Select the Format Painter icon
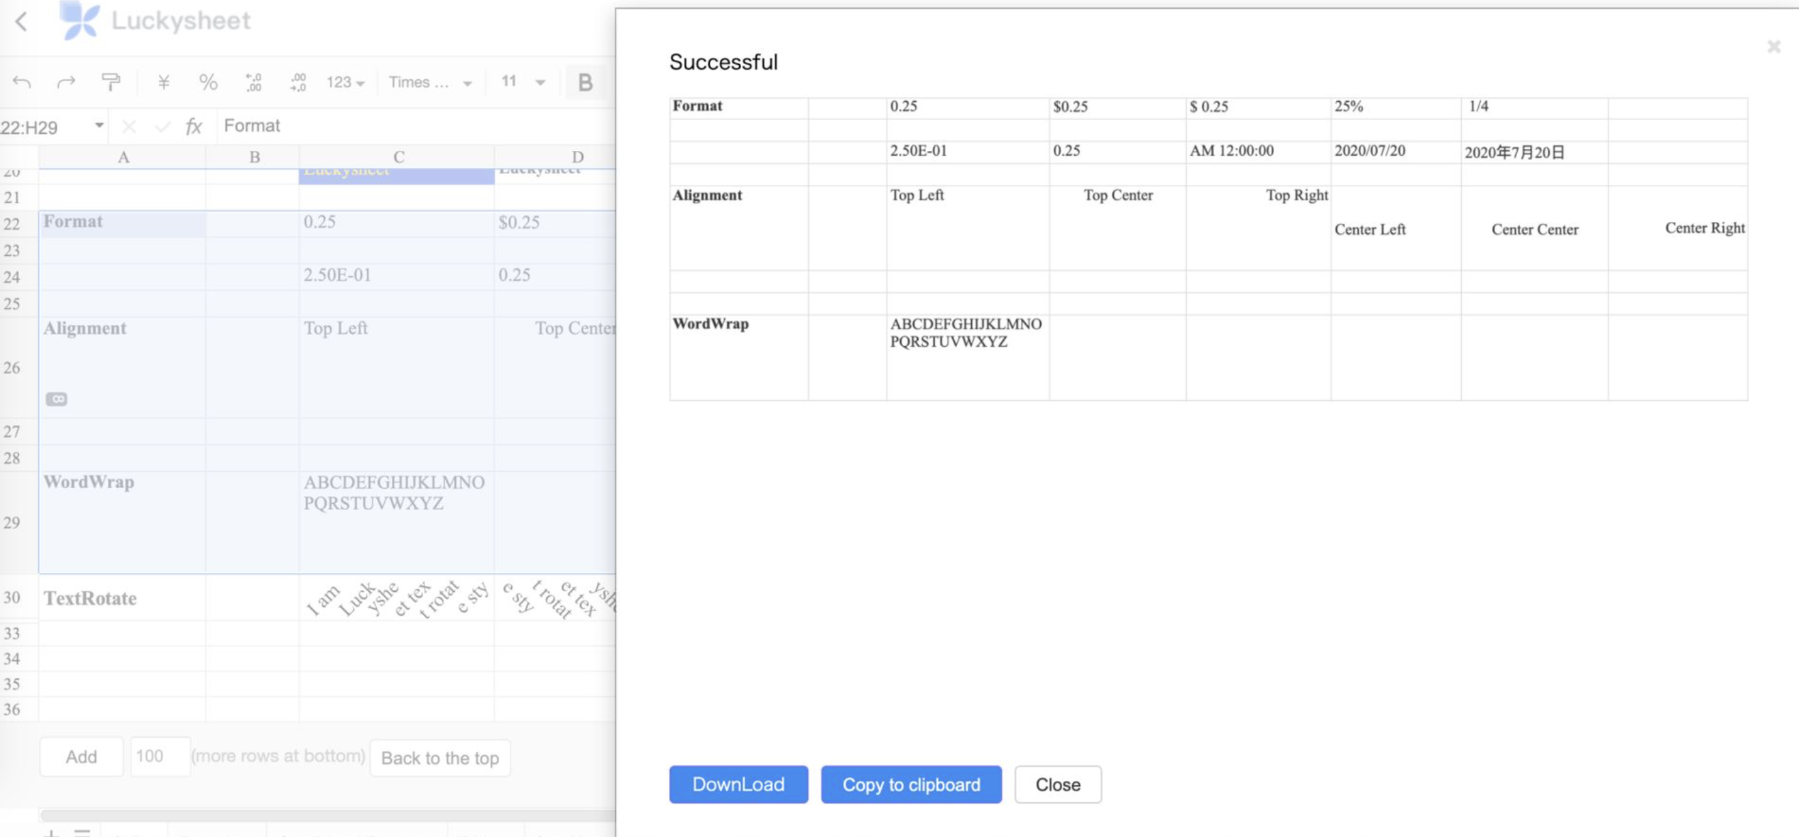This screenshot has width=1799, height=837. (112, 81)
